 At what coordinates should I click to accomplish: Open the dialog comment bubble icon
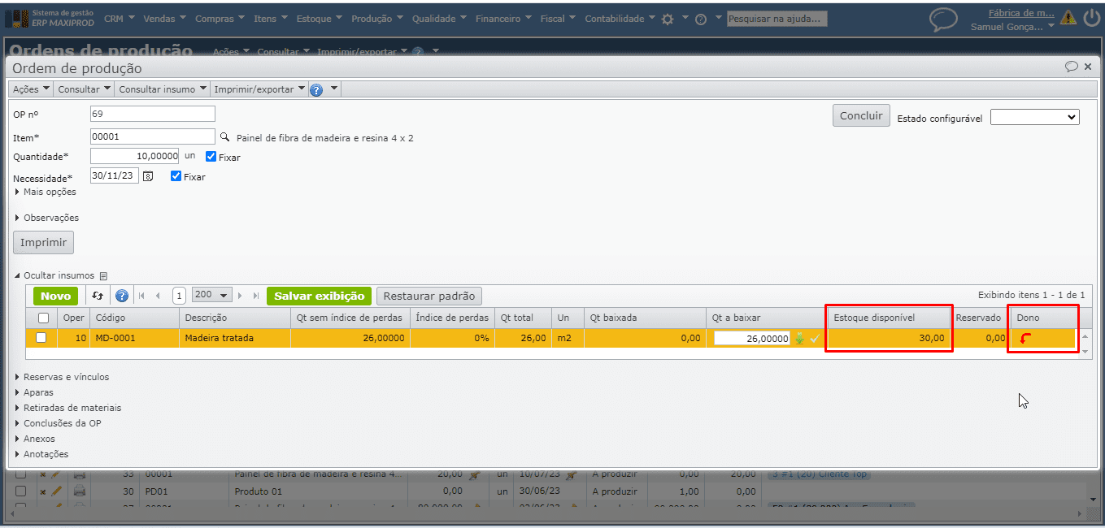click(1072, 67)
